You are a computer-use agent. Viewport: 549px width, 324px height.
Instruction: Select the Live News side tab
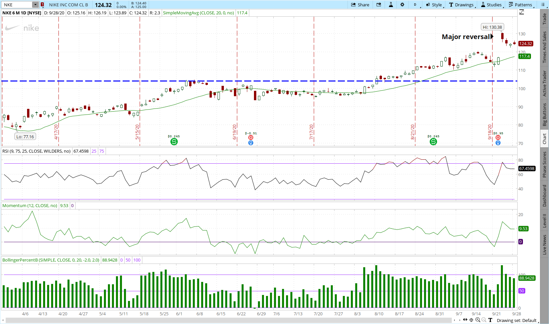[x=544, y=244]
